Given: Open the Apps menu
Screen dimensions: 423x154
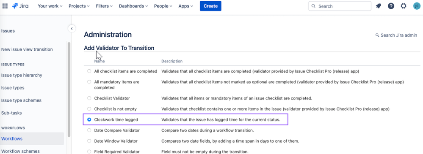Looking at the screenshot, I should [185, 6].
